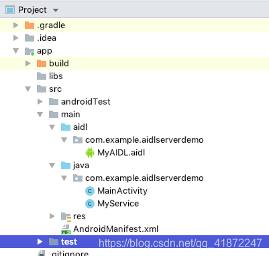Image resolution: width=269 pixels, height=256 pixels.
Task: Select the src folder label
Action: pos(55,89)
